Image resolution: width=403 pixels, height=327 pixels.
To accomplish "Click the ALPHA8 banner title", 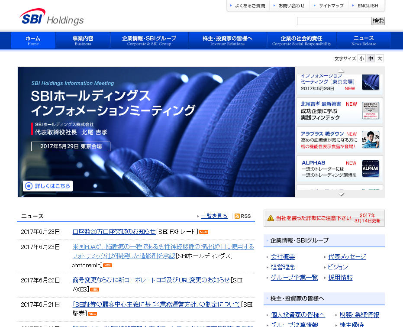I will (x=313, y=163).
